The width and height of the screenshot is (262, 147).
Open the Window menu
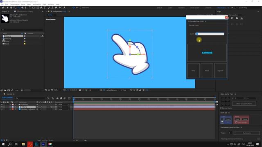(x=51, y=4)
